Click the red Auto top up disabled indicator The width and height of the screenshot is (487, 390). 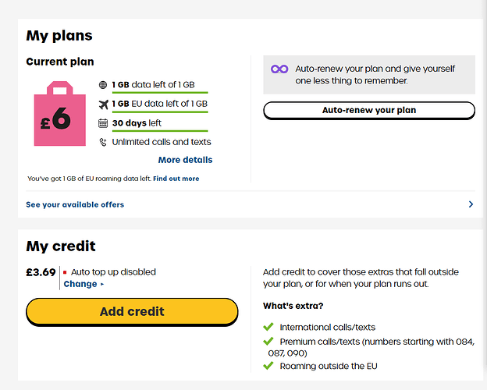coord(65,272)
